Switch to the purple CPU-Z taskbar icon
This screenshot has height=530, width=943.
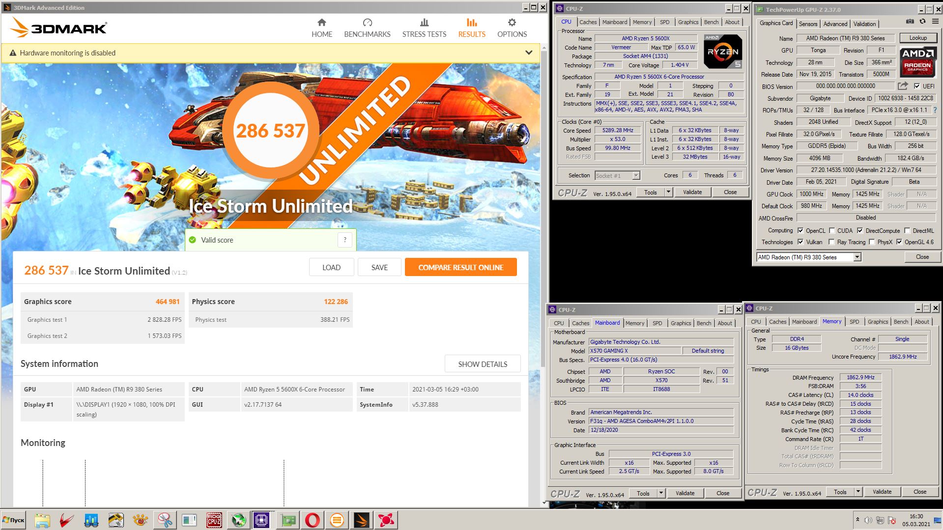click(x=261, y=520)
